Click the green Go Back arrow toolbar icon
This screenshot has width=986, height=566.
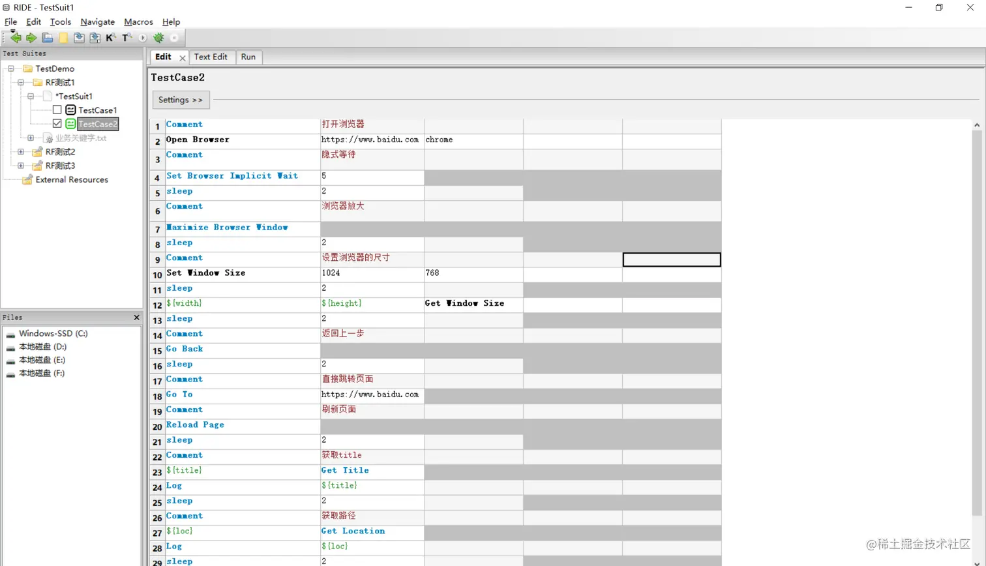pyautogui.click(x=16, y=38)
